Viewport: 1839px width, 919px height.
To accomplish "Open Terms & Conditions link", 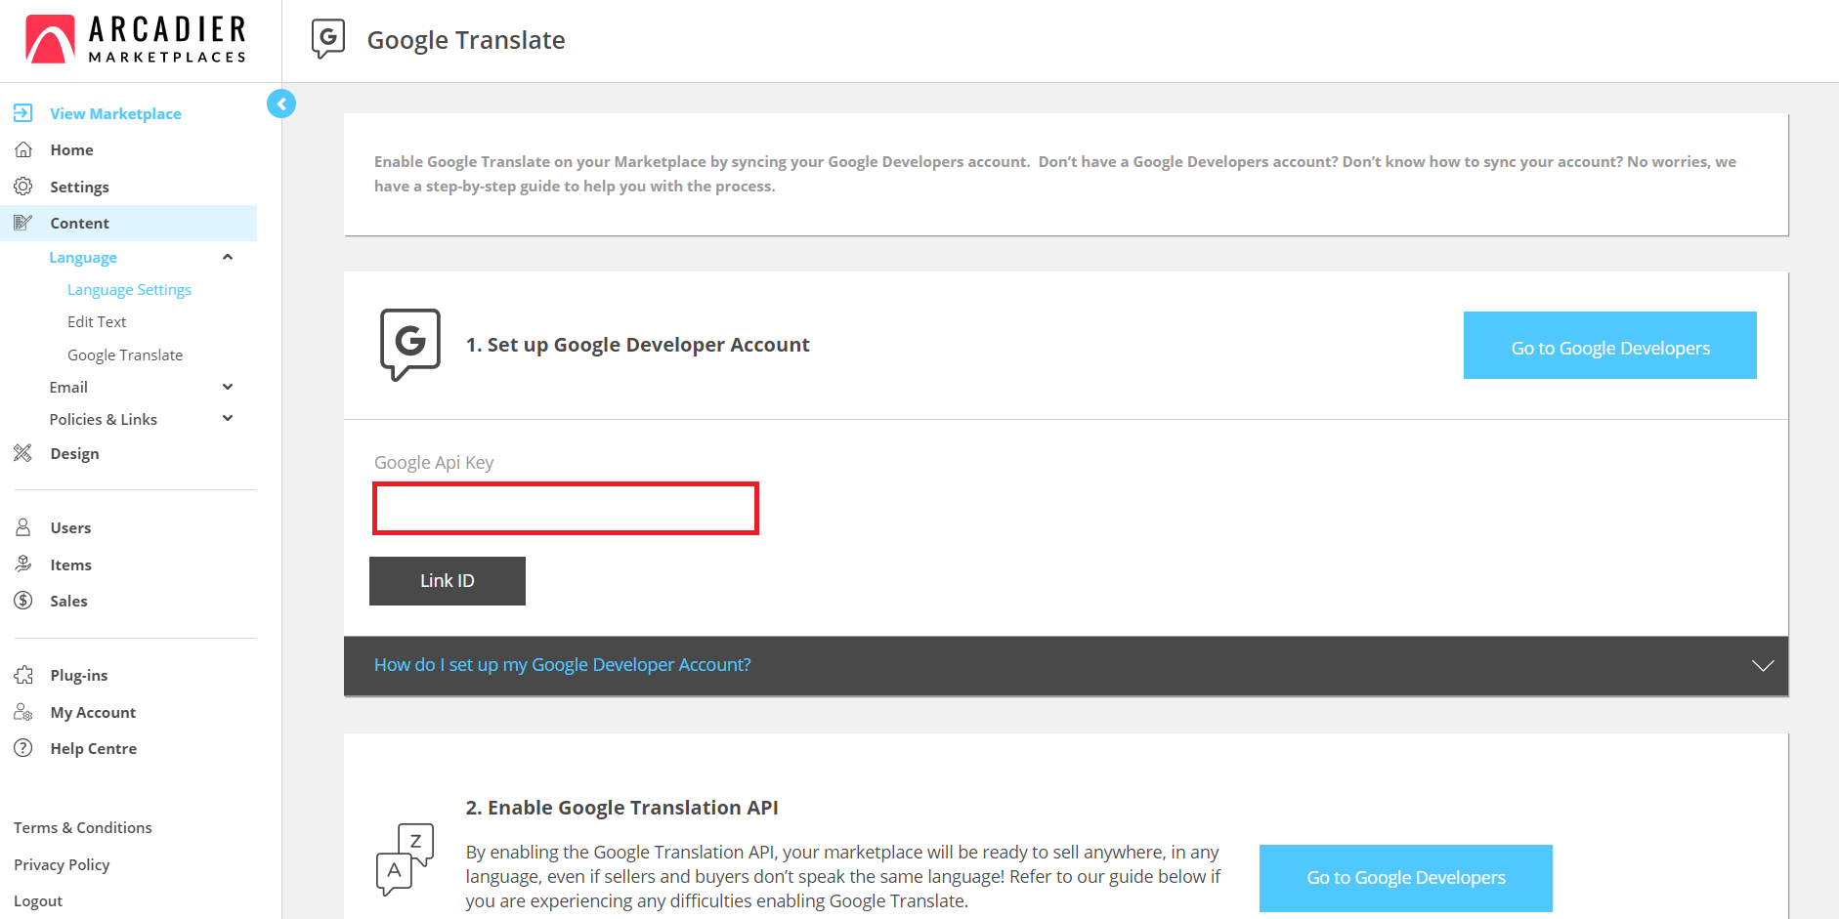I will pyautogui.click(x=83, y=827).
